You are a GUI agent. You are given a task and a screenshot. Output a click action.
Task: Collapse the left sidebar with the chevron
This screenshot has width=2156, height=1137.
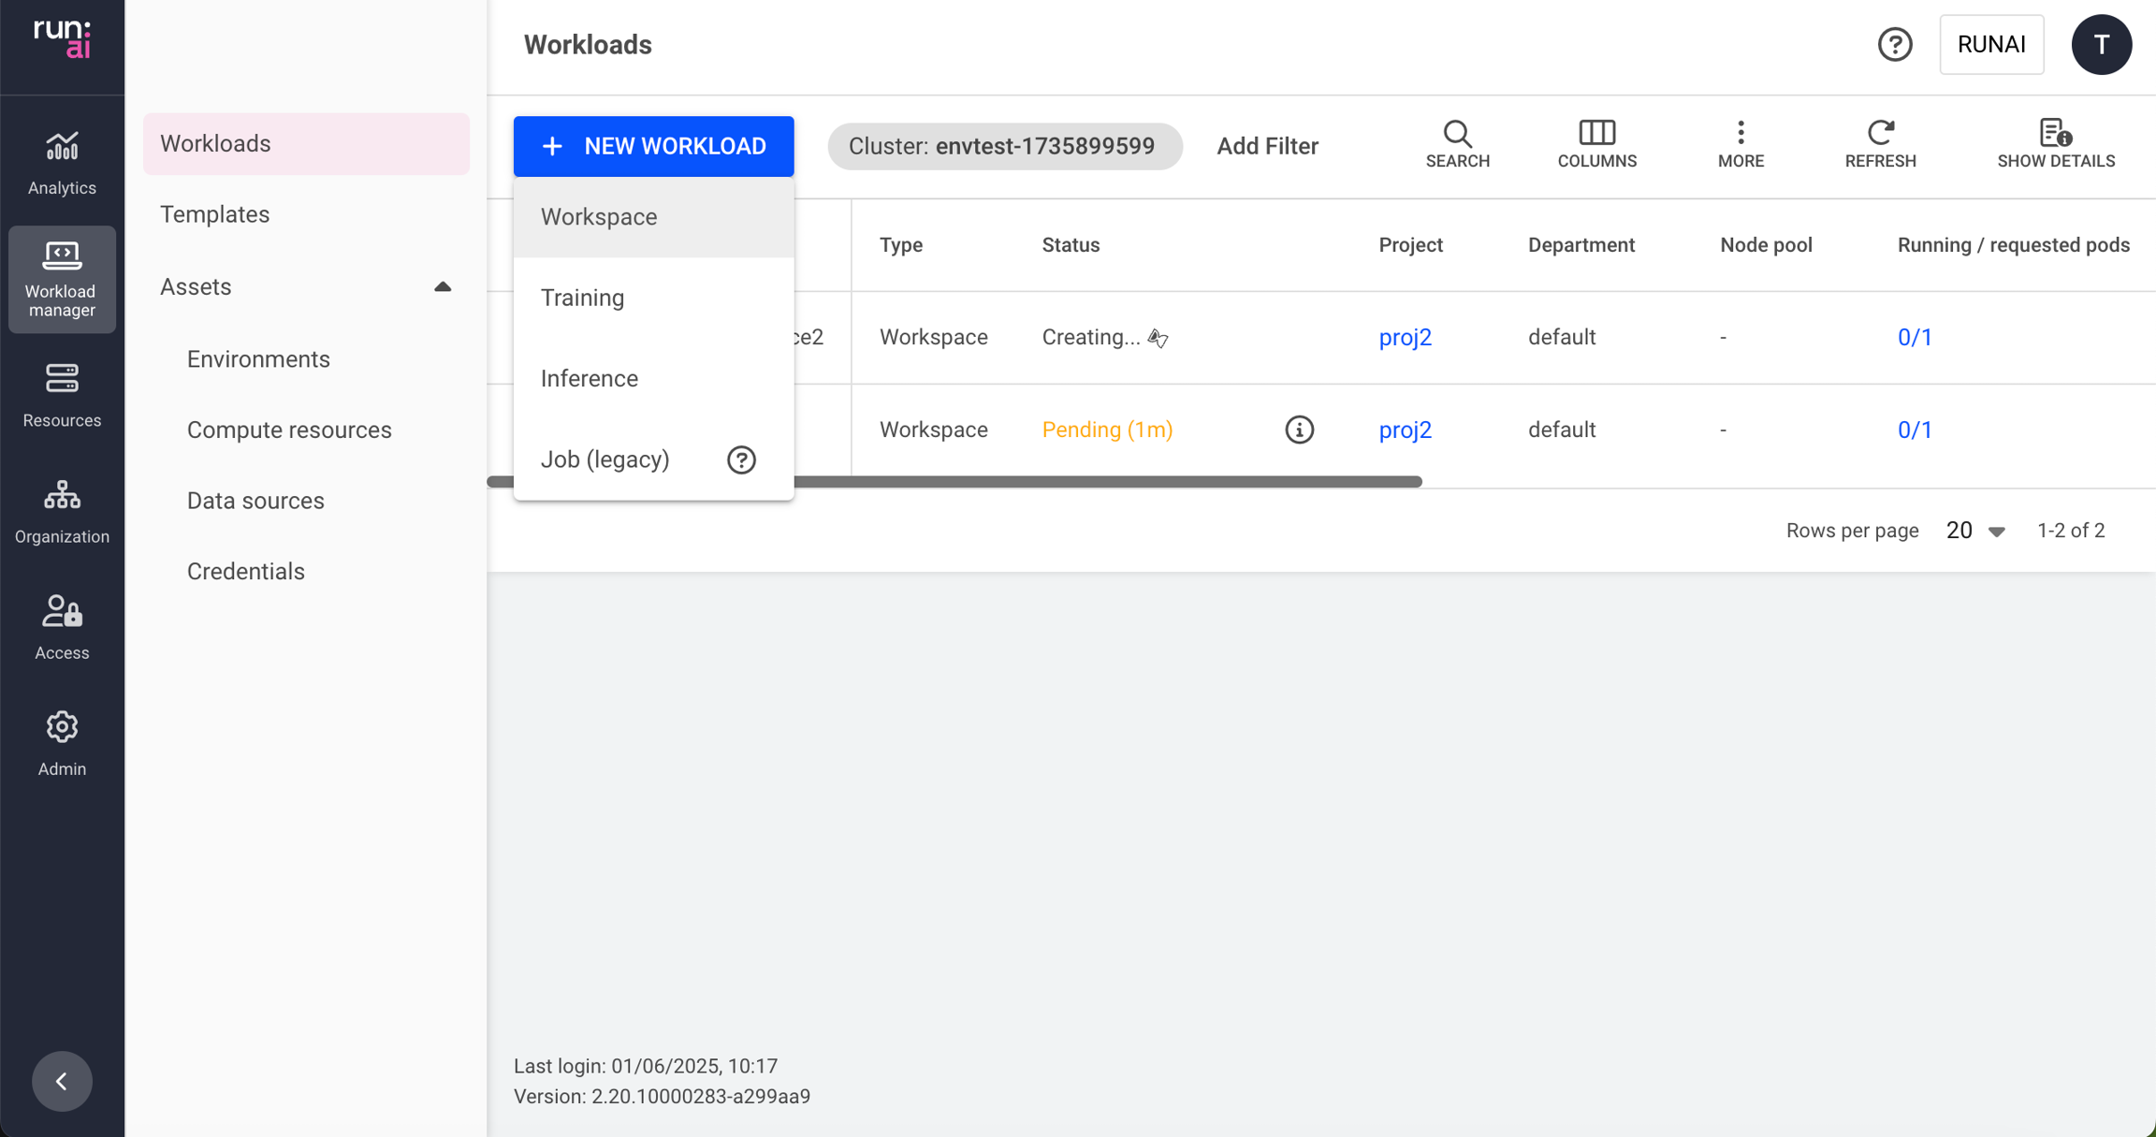tap(62, 1081)
